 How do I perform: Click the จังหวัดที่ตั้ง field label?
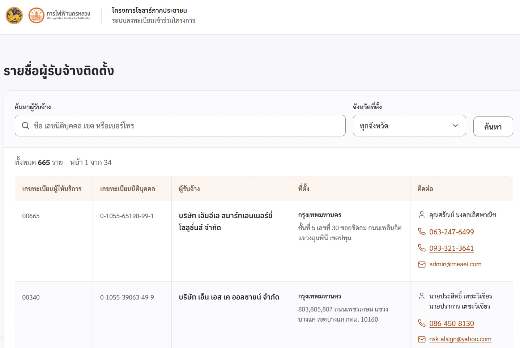pyautogui.click(x=367, y=106)
